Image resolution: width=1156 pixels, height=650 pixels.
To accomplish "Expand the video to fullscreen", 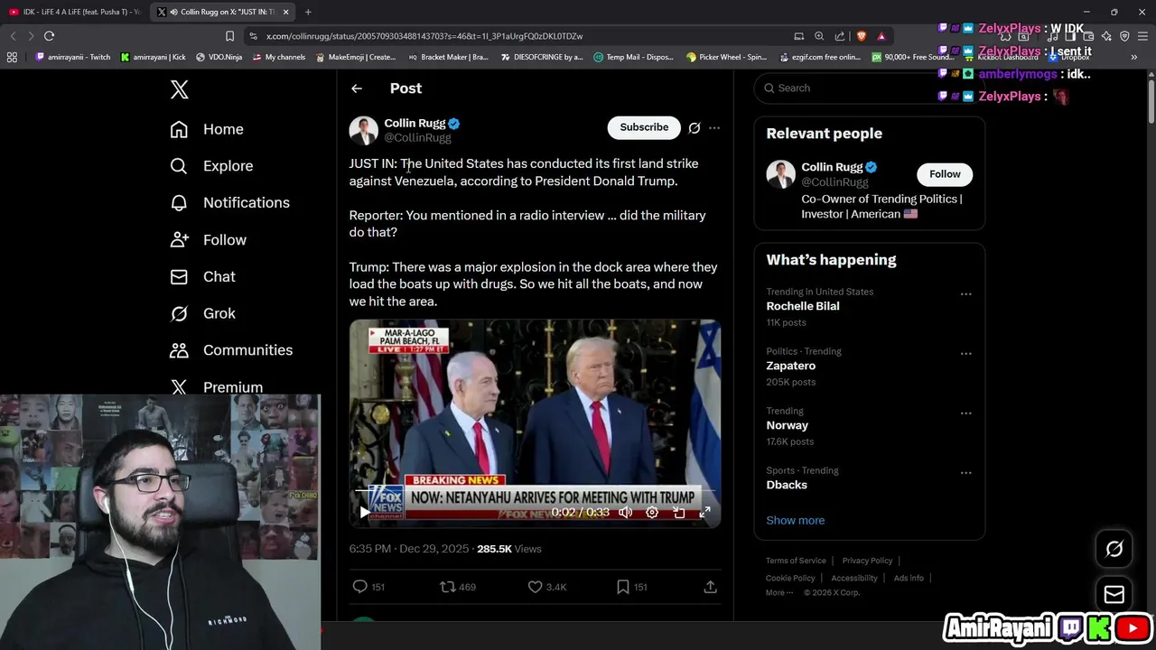I will (705, 512).
